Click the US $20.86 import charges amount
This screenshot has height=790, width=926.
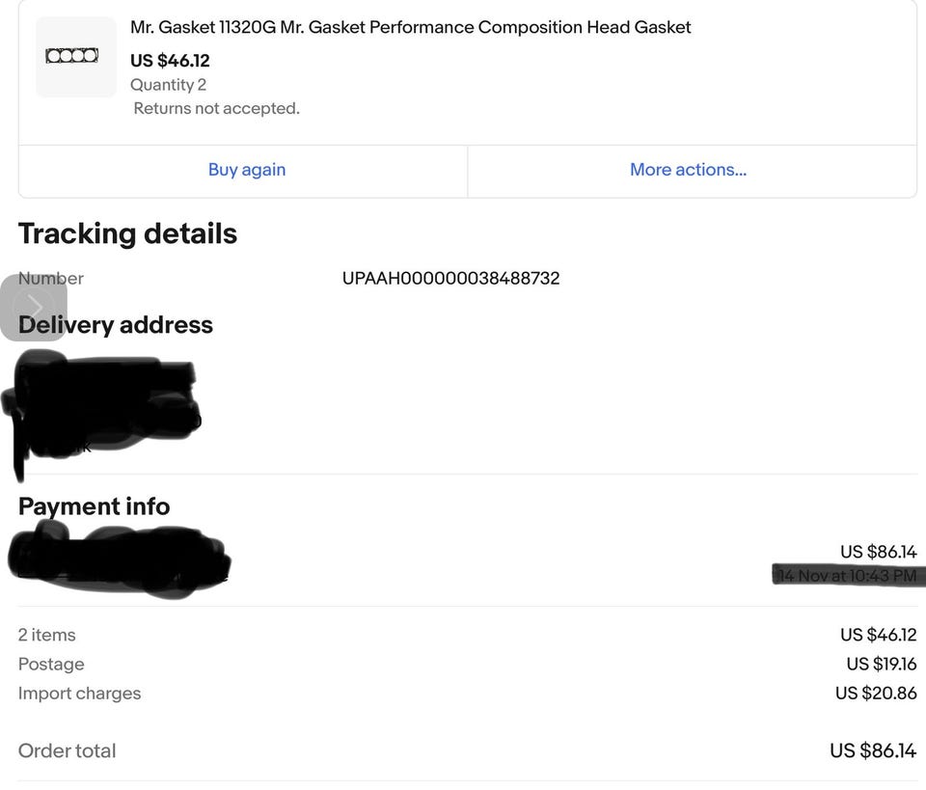click(x=876, y=694)
